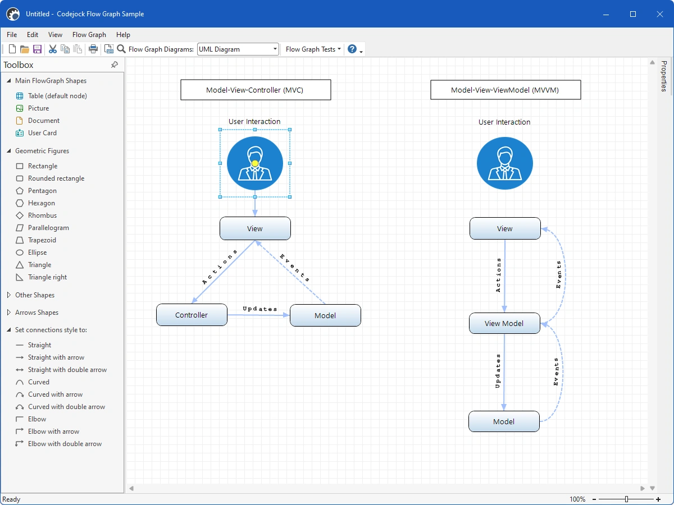Open the Help menu

coord(123,35)
